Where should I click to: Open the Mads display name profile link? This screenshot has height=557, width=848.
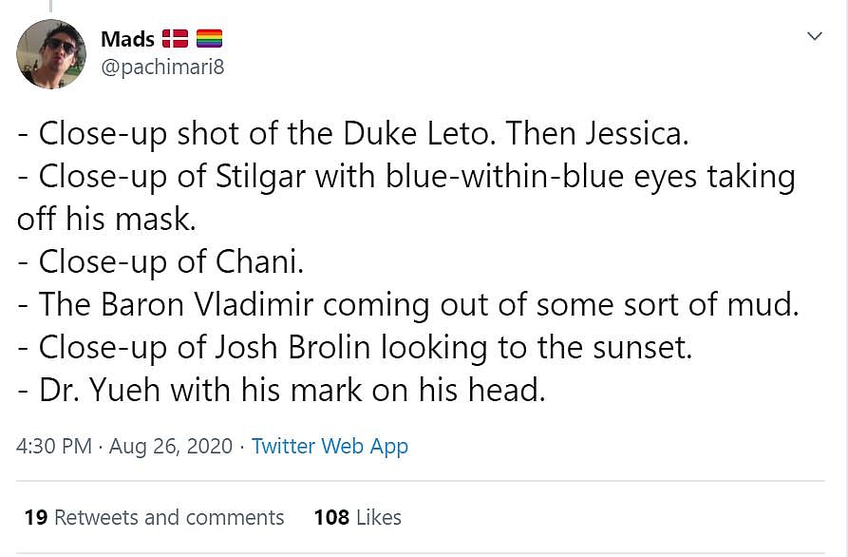coord(126,39)
